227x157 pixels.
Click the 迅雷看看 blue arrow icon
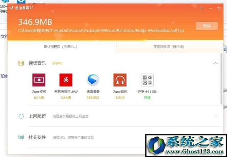tap(93, 80)
